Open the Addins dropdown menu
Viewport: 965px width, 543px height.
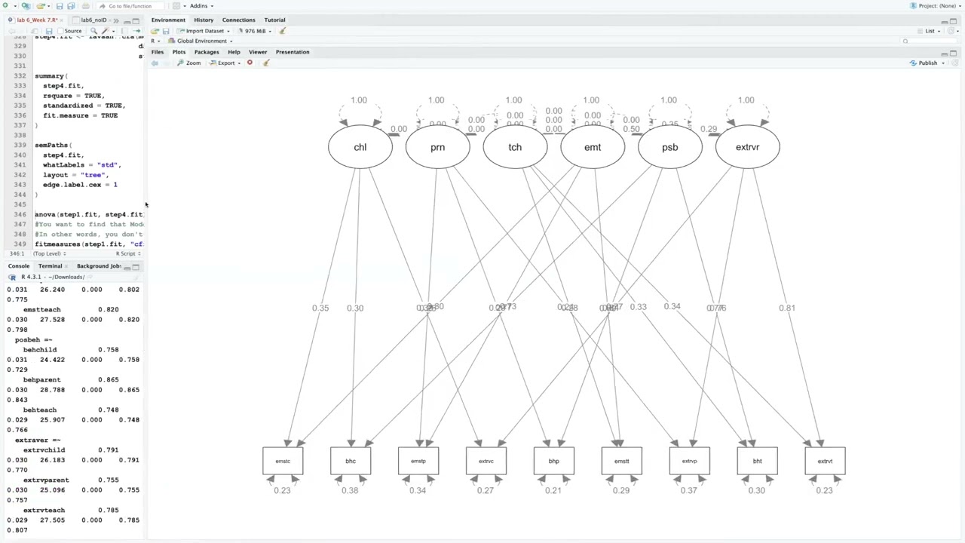pos(201,6)
